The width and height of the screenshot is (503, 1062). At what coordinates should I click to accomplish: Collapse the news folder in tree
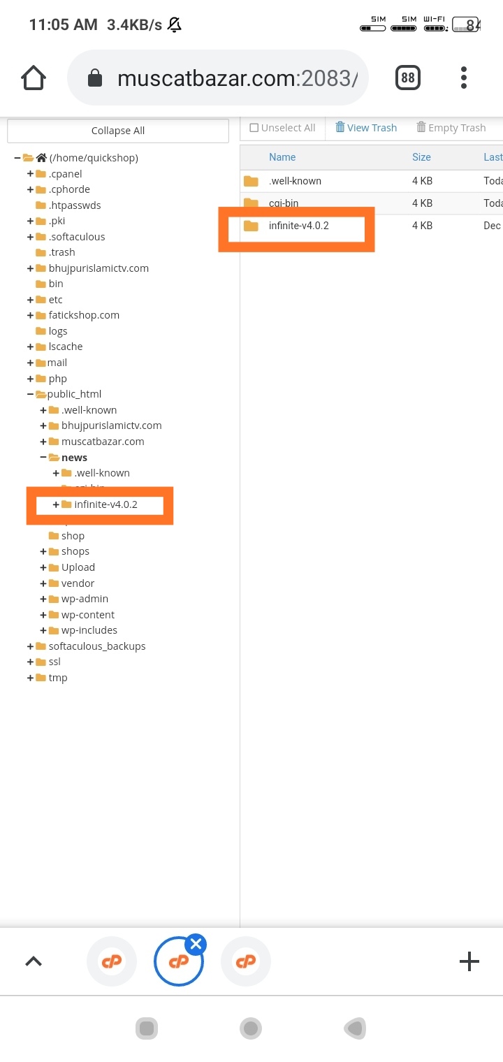pos(43,458)
